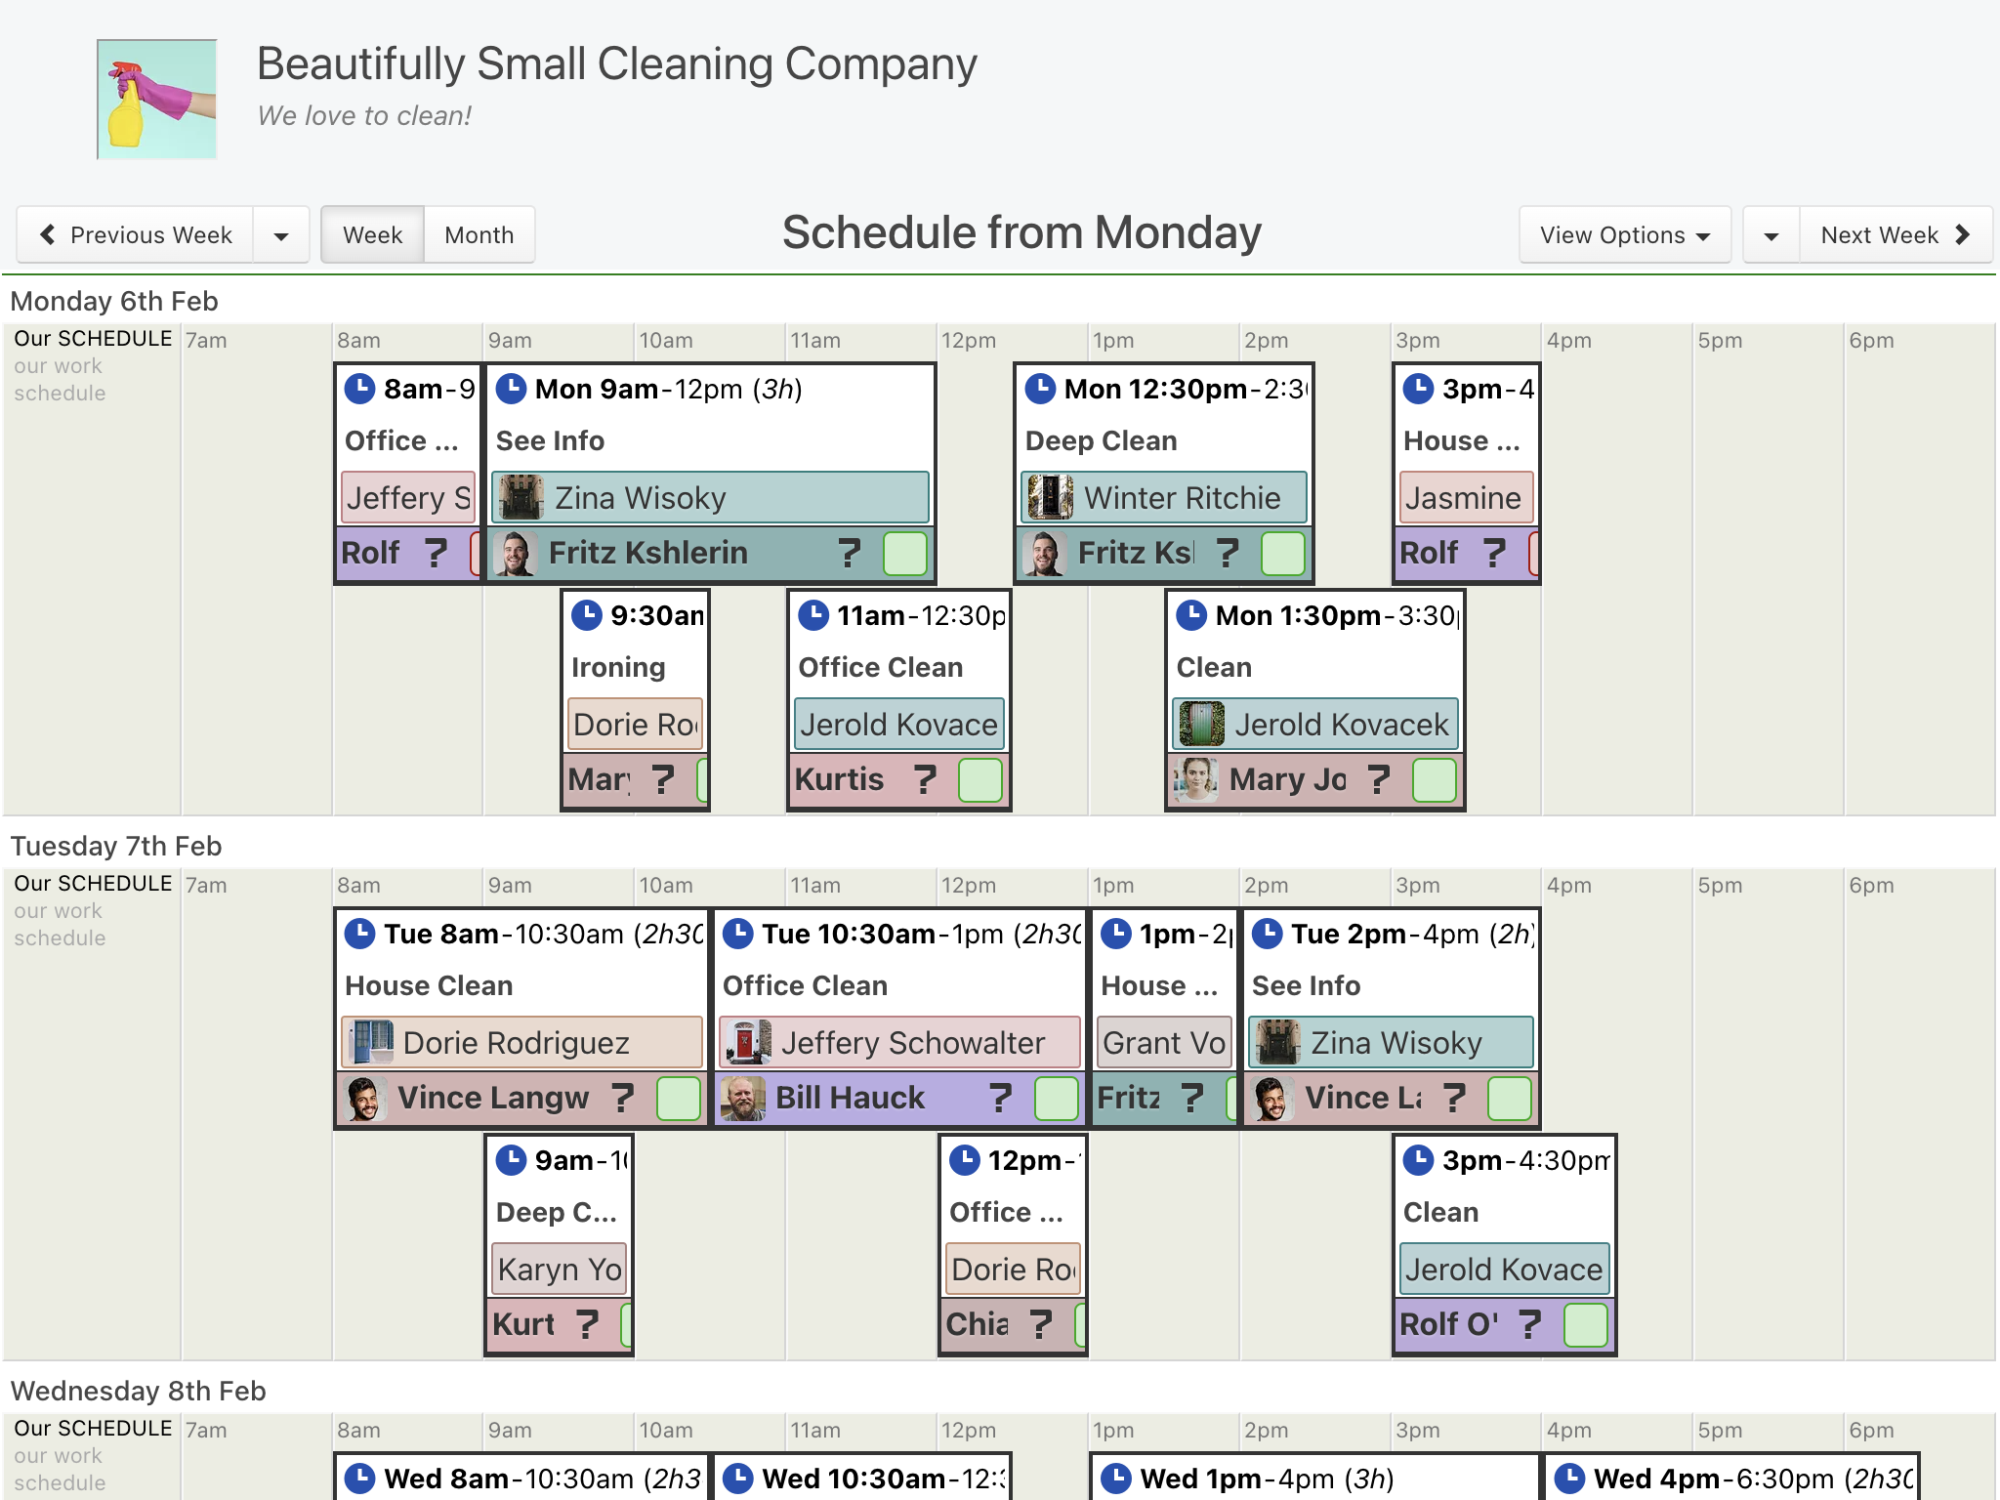Open the View Options dropdown
This screenshot has width=2000, height=1500.
[1625, 234]
